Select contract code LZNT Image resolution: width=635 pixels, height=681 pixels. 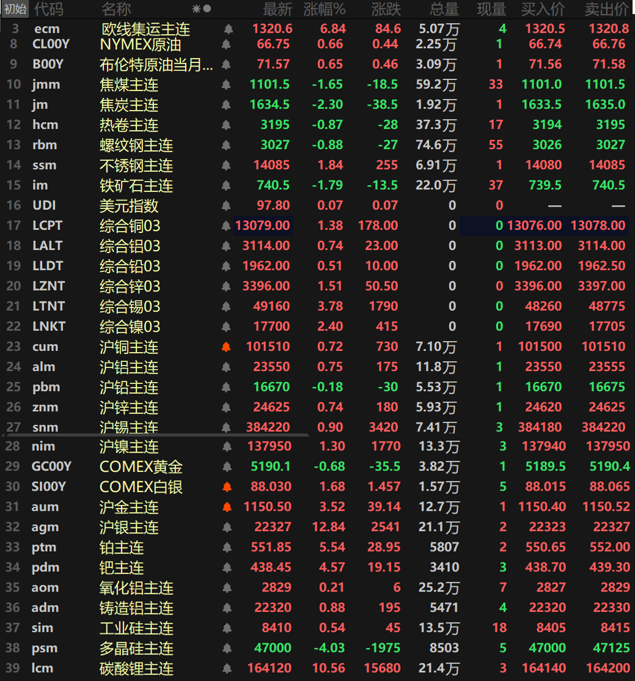click(49, 286)
